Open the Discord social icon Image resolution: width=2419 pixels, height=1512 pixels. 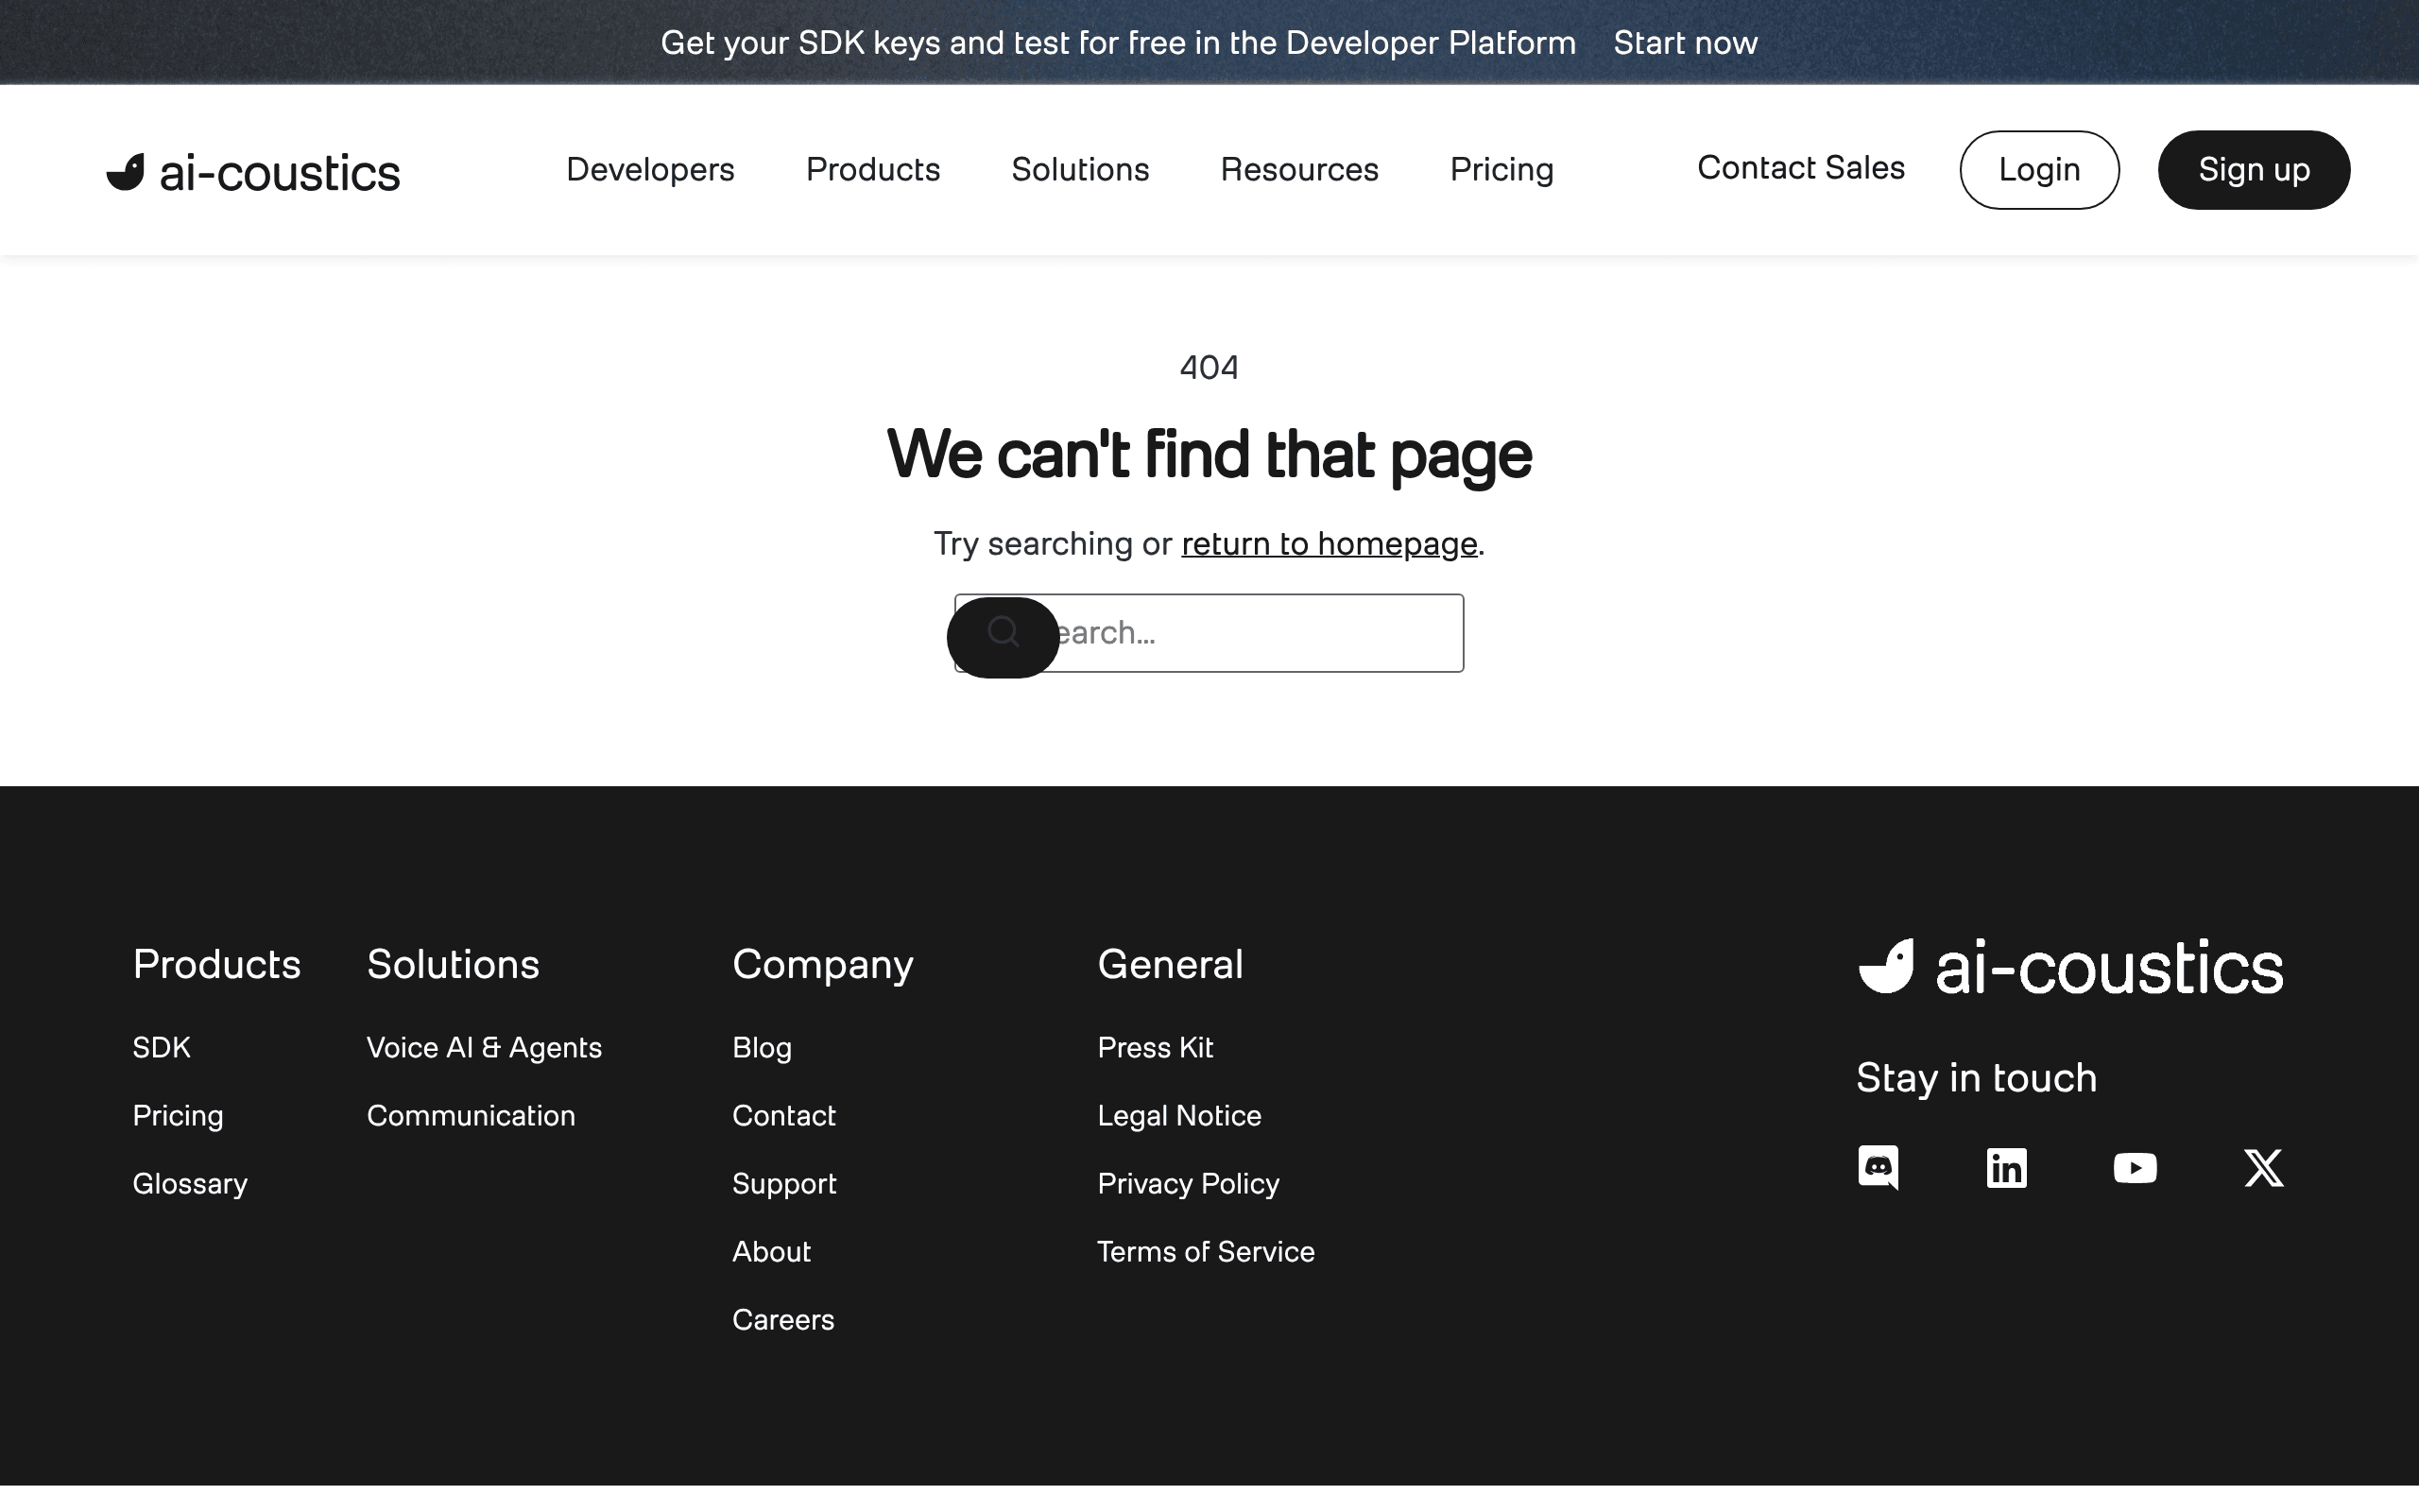1879,1167
